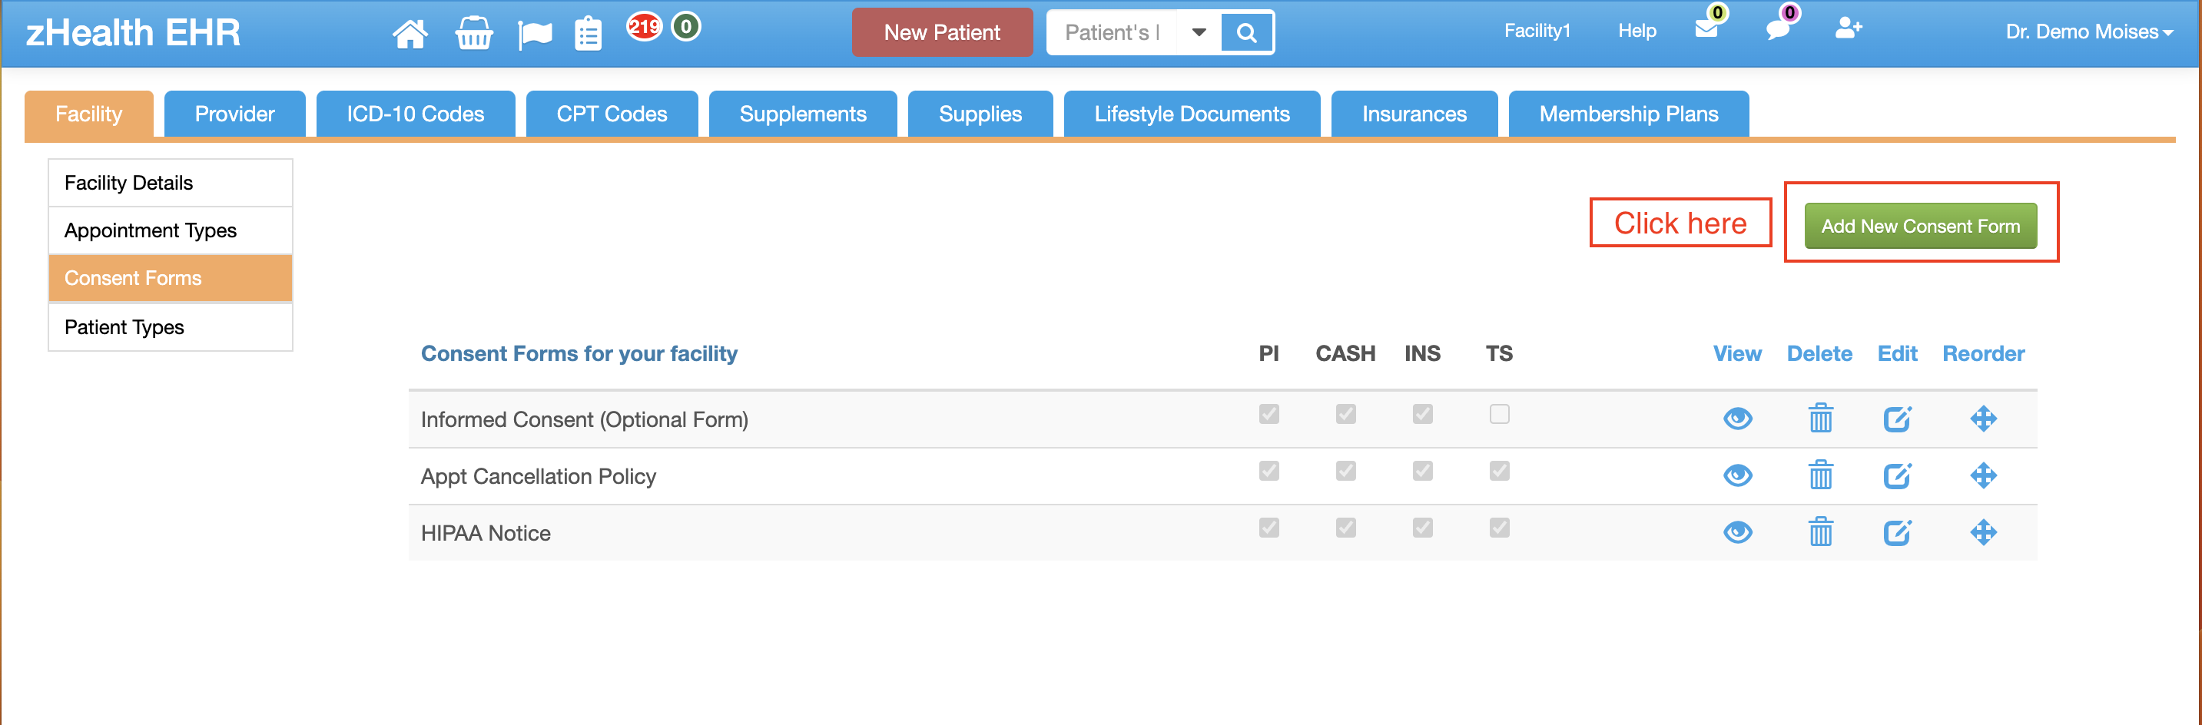
Task: Open the clipboard task list icon
Action: click(587, 35)
